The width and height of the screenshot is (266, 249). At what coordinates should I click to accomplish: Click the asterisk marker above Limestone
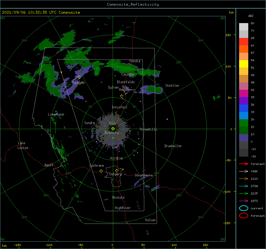point(56,112)
